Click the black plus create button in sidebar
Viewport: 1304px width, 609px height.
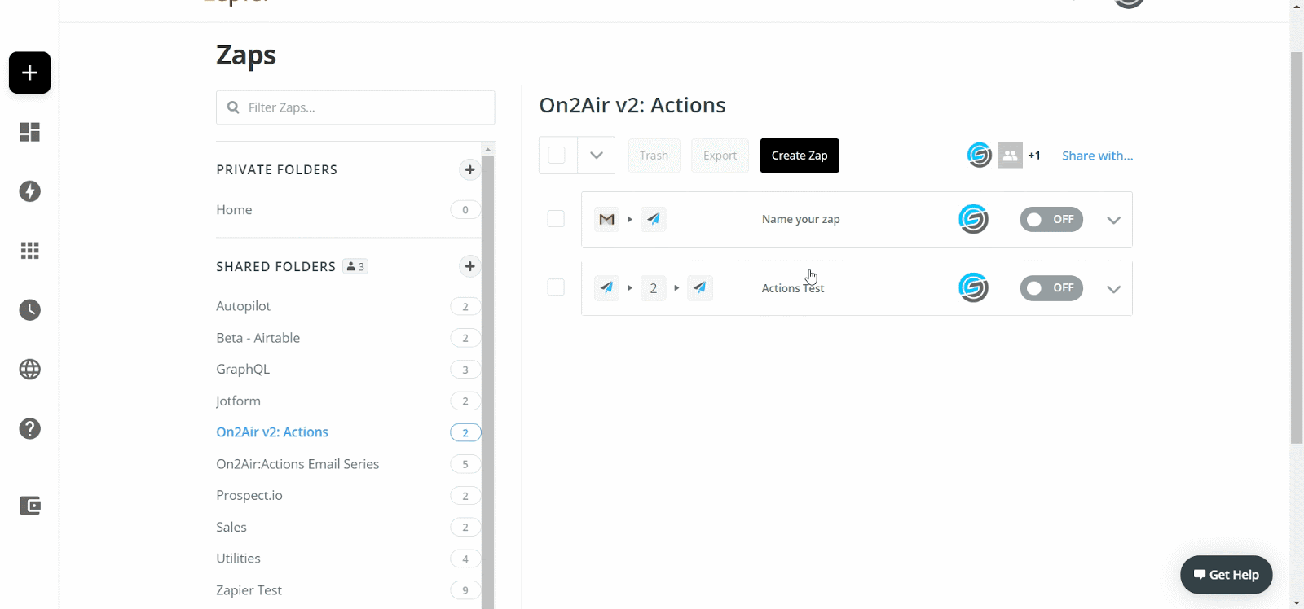pos(30,72)
